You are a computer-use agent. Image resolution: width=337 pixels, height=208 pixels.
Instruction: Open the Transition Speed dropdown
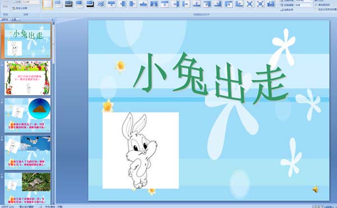coord(303,5)
